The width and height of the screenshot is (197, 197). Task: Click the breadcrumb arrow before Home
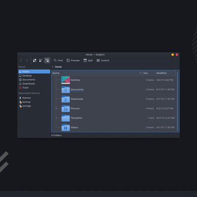tap(53, 67)
